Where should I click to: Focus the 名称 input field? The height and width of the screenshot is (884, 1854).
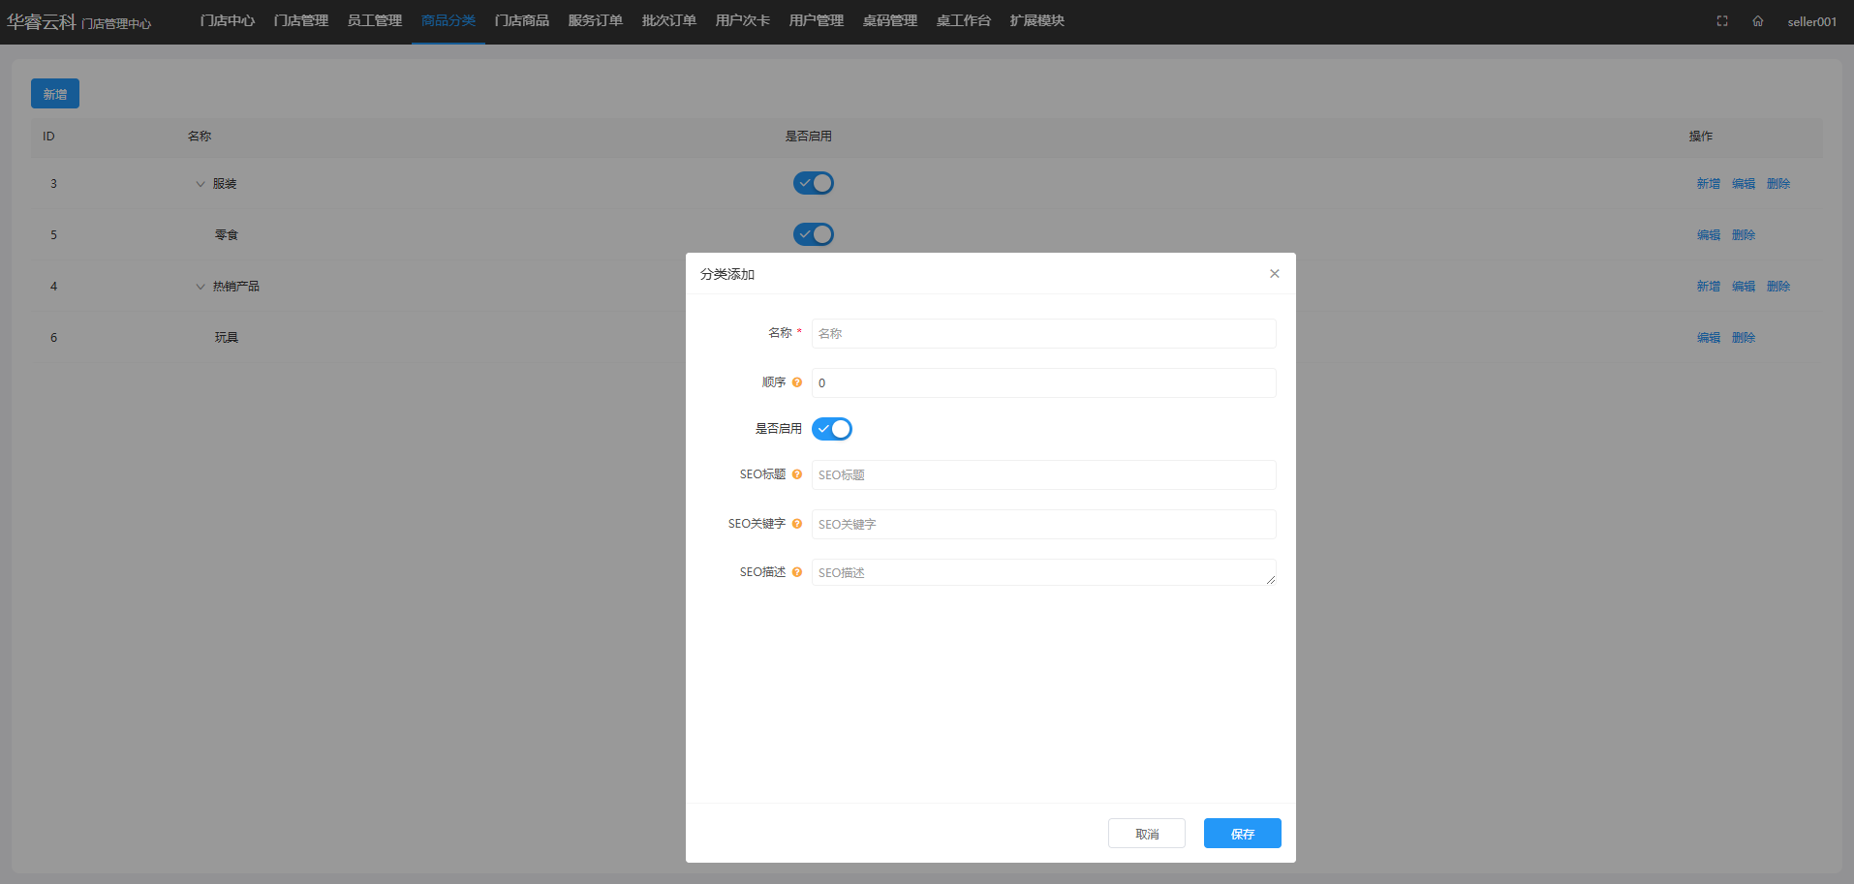pos(1043,333)
